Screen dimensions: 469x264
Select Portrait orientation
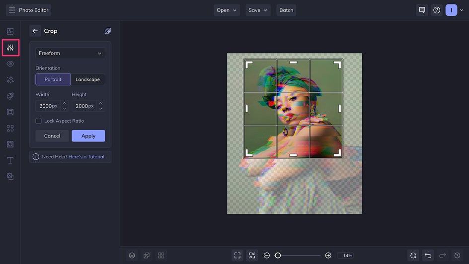click(x=53, y=79)
